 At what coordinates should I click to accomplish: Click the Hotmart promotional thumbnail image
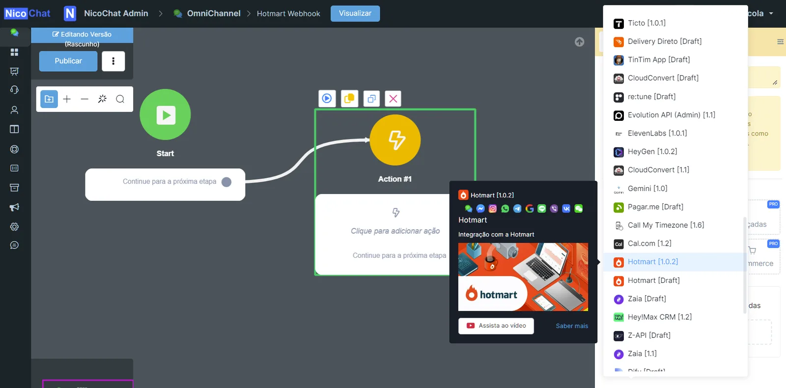click(523, 277)
